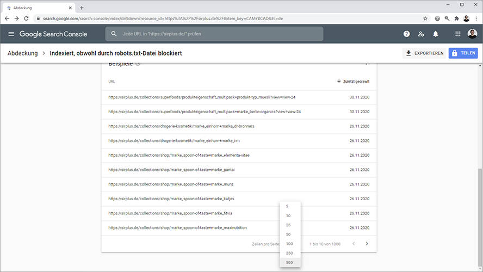
Task: Click the URL column header
Action: click(x=112, y=82)
